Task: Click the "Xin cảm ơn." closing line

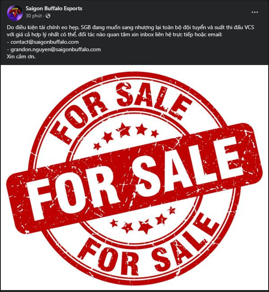Action: pos(21,57)
